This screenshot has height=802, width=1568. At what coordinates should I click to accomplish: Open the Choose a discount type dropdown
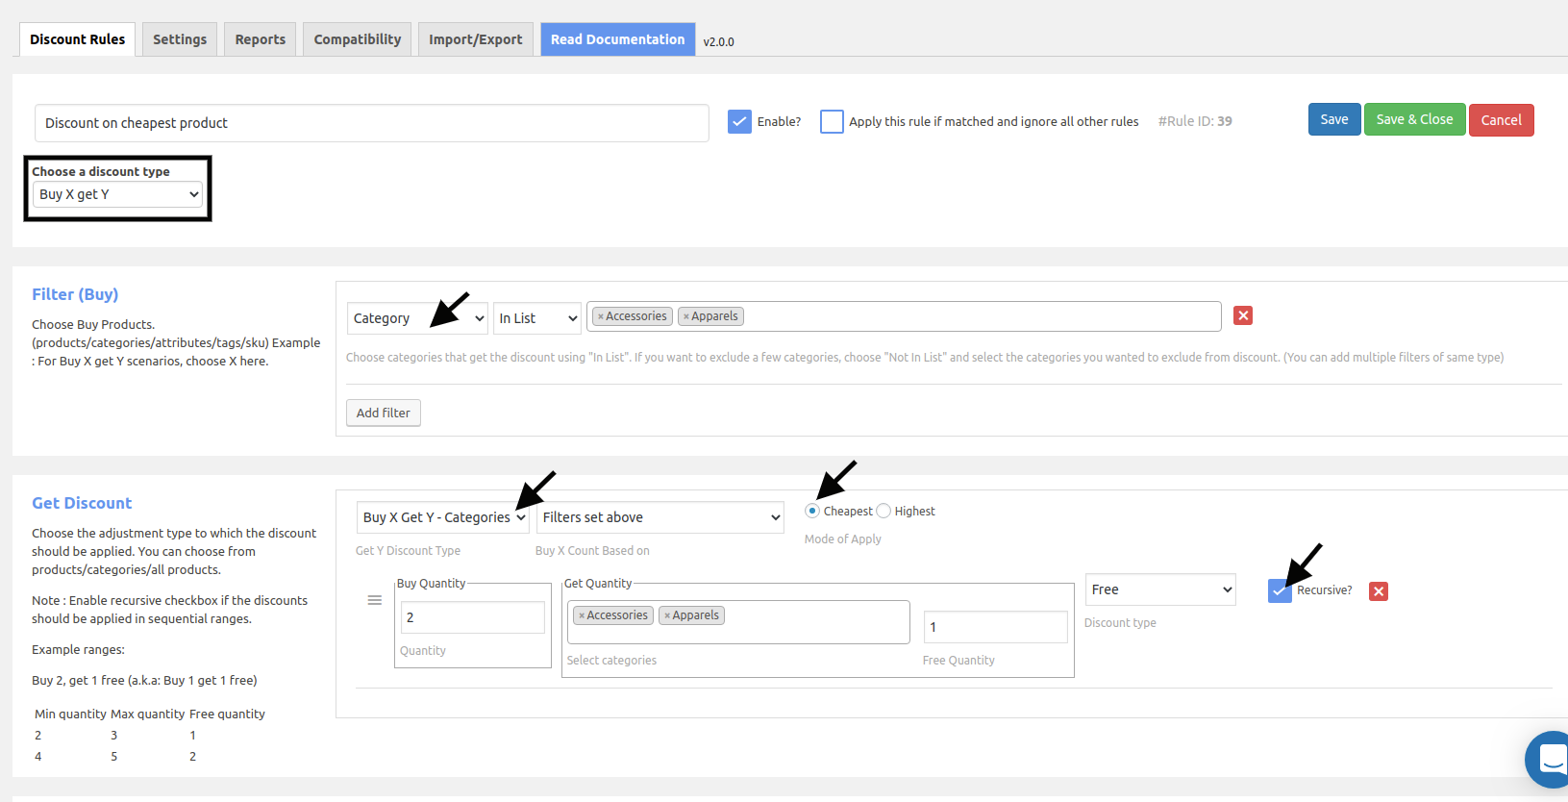[118, 194]
